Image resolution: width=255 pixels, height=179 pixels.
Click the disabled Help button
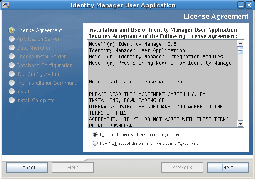click(x=73, y=168)
